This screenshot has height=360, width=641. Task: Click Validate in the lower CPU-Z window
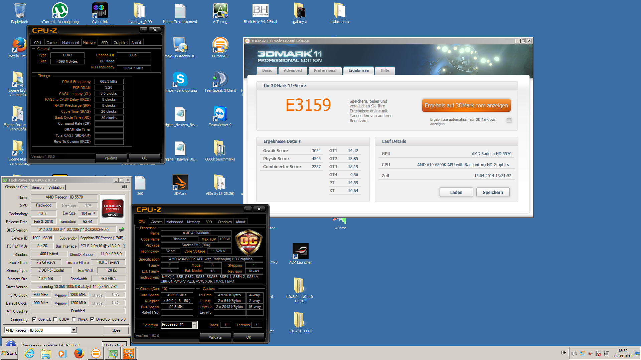(215, 337)
